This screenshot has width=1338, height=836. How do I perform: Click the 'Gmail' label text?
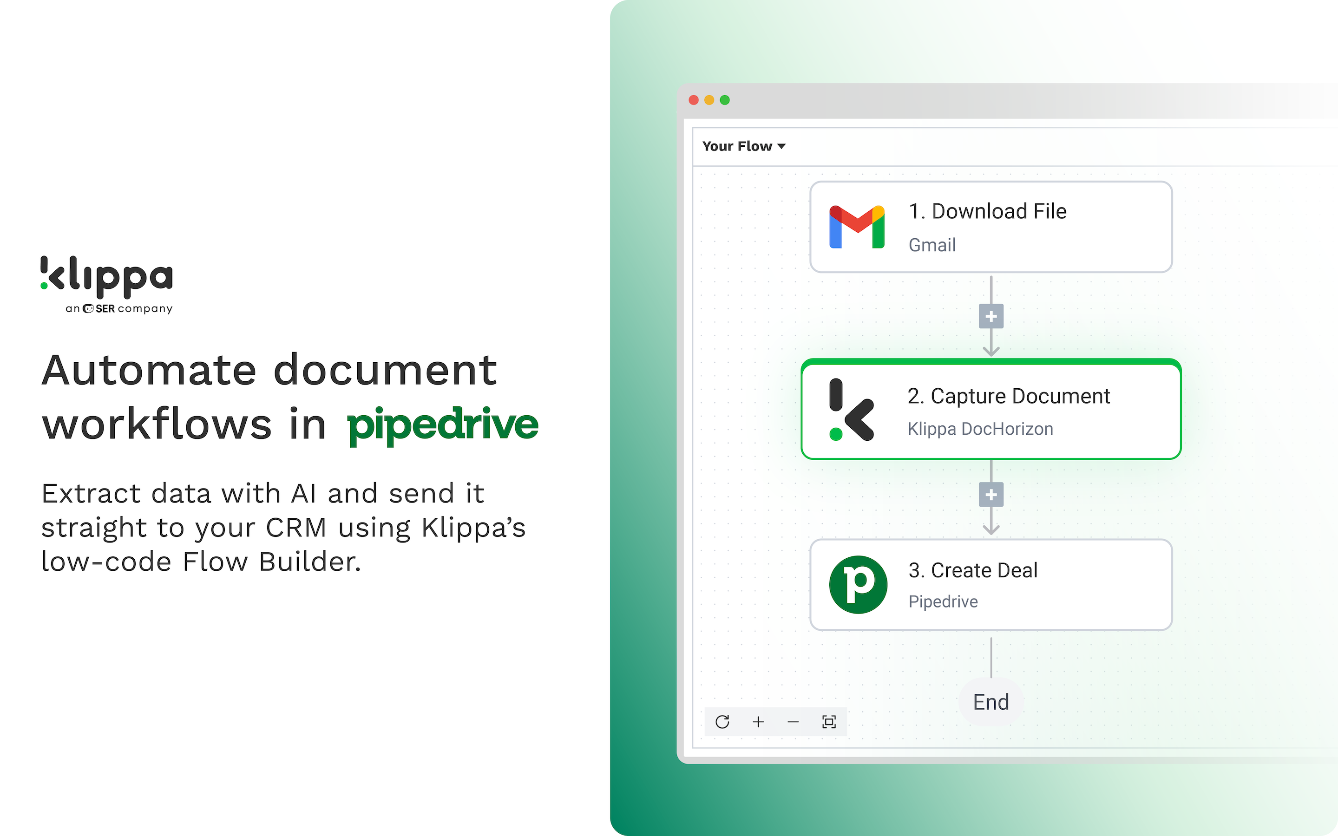(932, 245)
